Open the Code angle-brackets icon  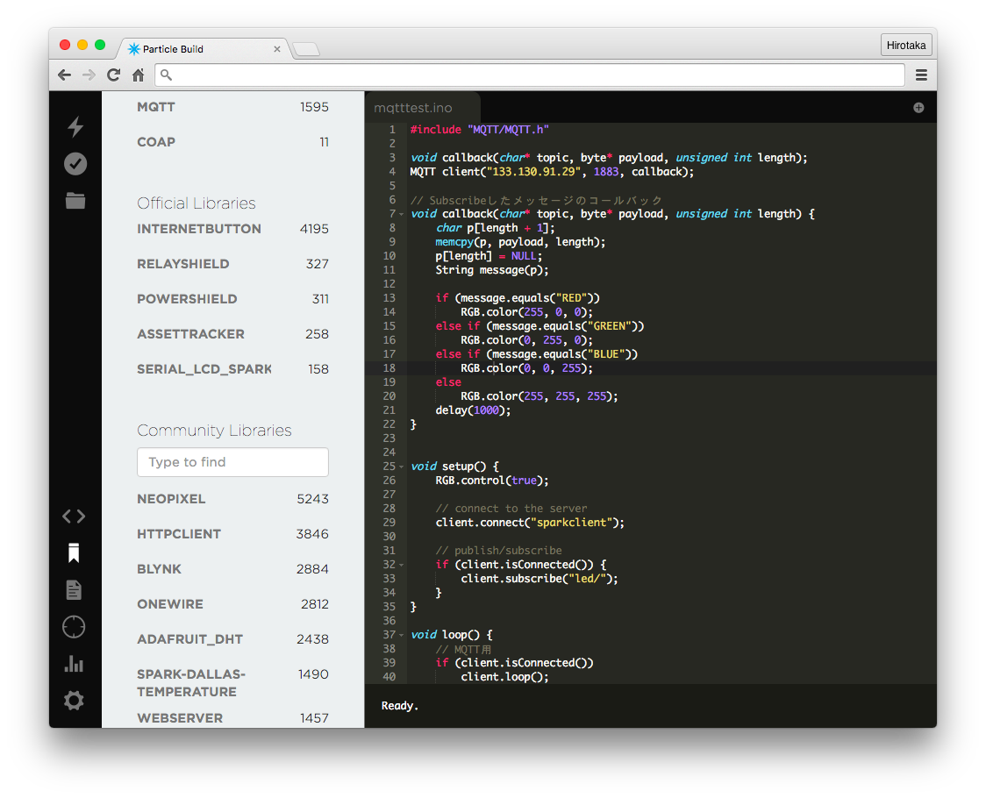(74, 517)
